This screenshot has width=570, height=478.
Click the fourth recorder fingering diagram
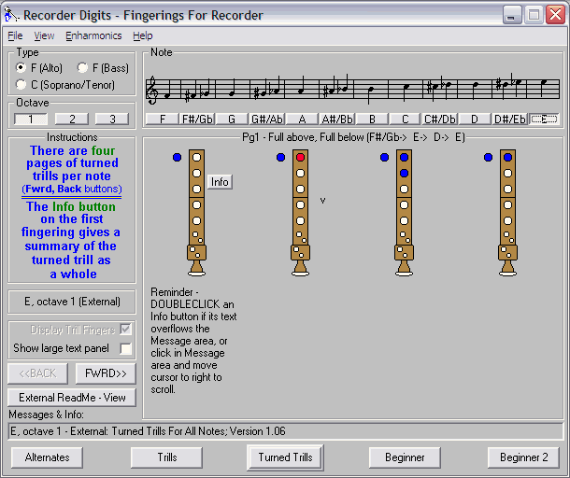click(507, 213)
